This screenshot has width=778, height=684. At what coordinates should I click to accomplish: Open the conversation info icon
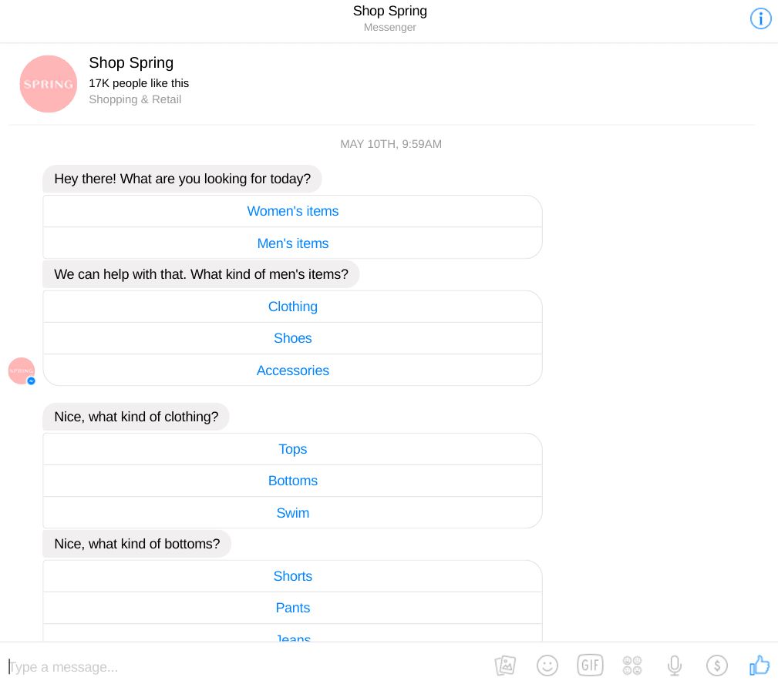[x=760, y=18]
